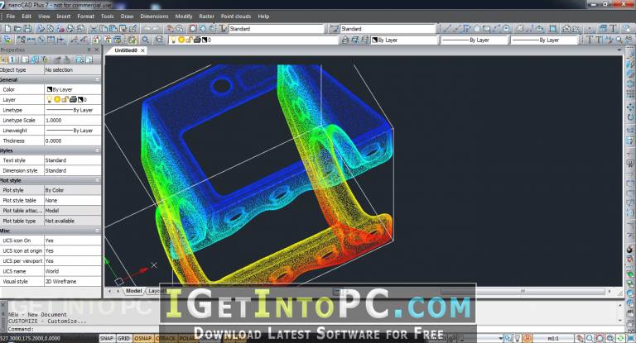Viewport: 636px width, 343px height.
Task: Disable OSNAP in the status bar
Action: [x=142, y=338]
